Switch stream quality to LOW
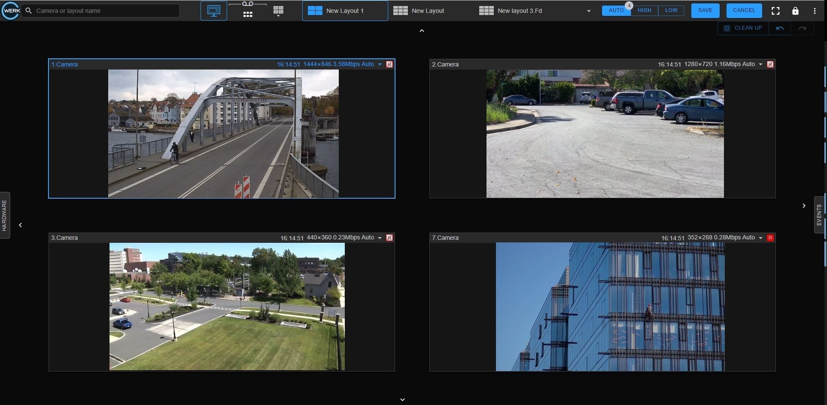The height and width of the screenshot is (405, 827). coord(671,10)
